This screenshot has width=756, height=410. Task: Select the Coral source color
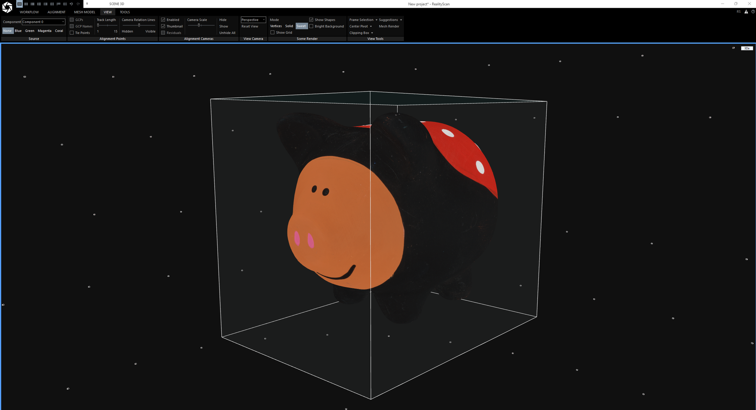pyautogui.click(x=59, y=31)
